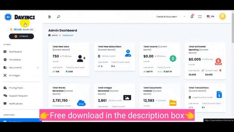Click the Admin breadcrumb link
This screenshot has height=132, width=234.
tap(55, 35)
